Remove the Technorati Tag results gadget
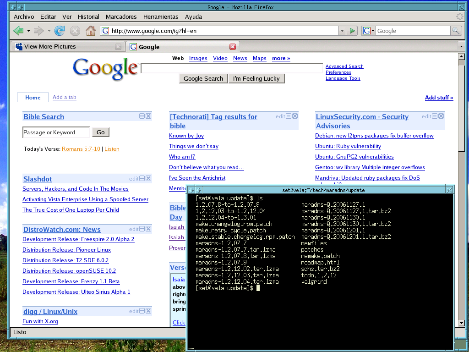Viewport: 469px width, 352px height. (x=295, y=116)
